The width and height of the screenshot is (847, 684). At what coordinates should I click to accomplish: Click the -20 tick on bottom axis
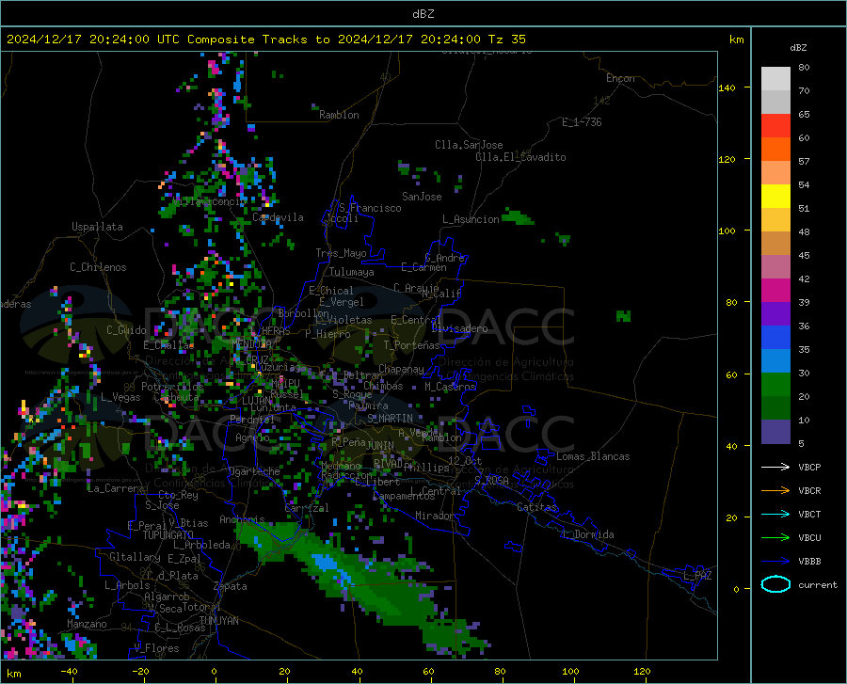pos(140,671)
